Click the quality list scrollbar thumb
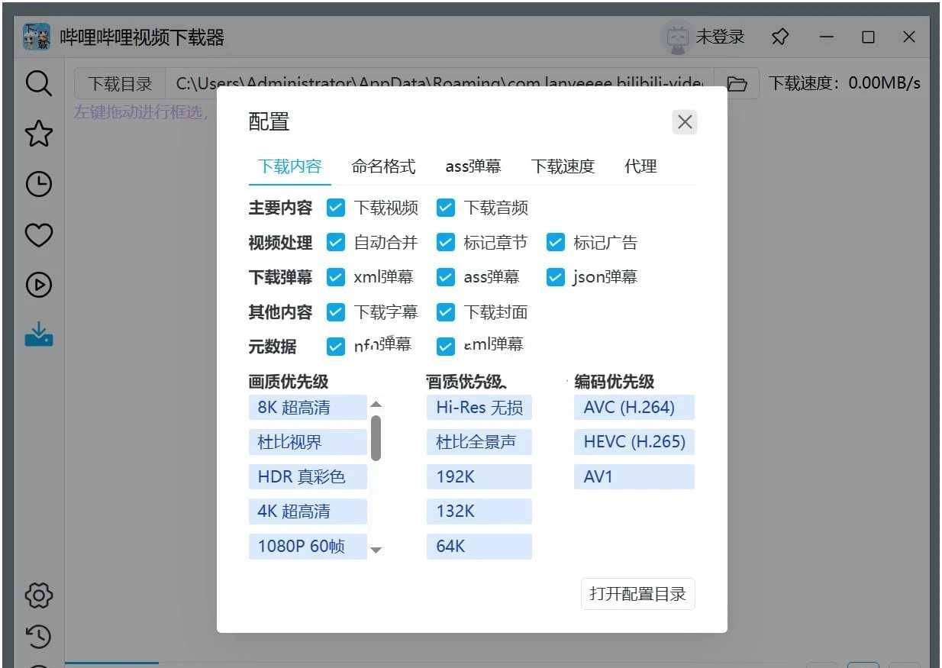The image size is (942, 668). [x=376, y=437]
